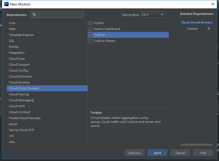
Task: Enable the Hystrix checkbox
Action: (x=90, y=23)
